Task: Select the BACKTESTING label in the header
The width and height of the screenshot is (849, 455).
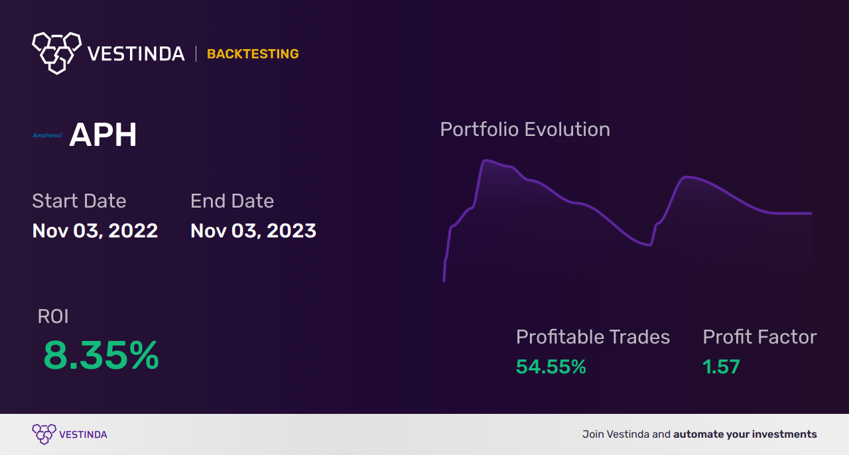Action: pos(253,54)
